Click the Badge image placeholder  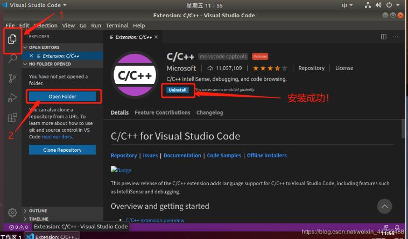click(121, 170)
